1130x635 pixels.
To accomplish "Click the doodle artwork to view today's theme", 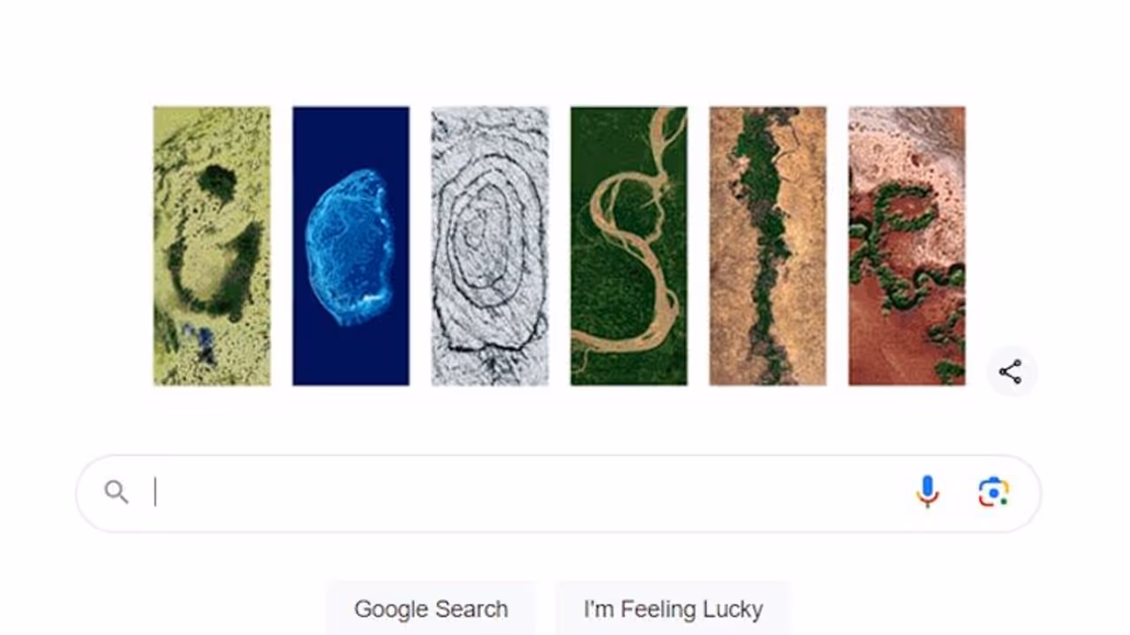I will (559, 246).
